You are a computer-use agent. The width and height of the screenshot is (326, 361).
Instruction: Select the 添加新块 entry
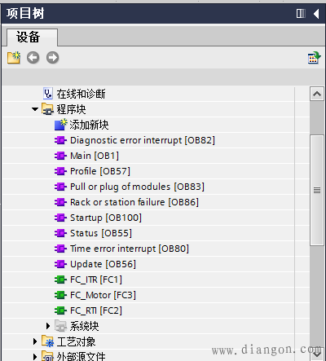tap(89, 125)
